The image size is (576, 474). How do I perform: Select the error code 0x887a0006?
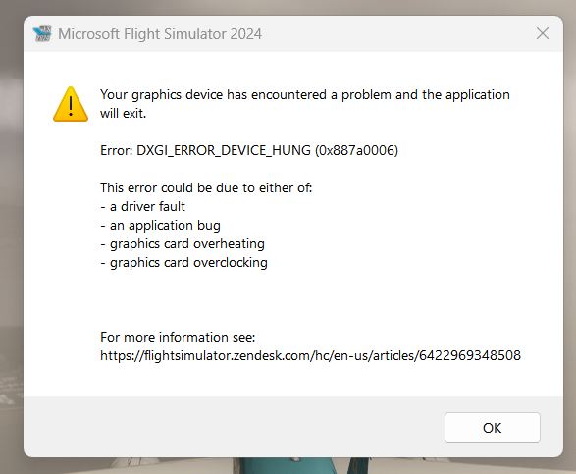pos(357,151)
